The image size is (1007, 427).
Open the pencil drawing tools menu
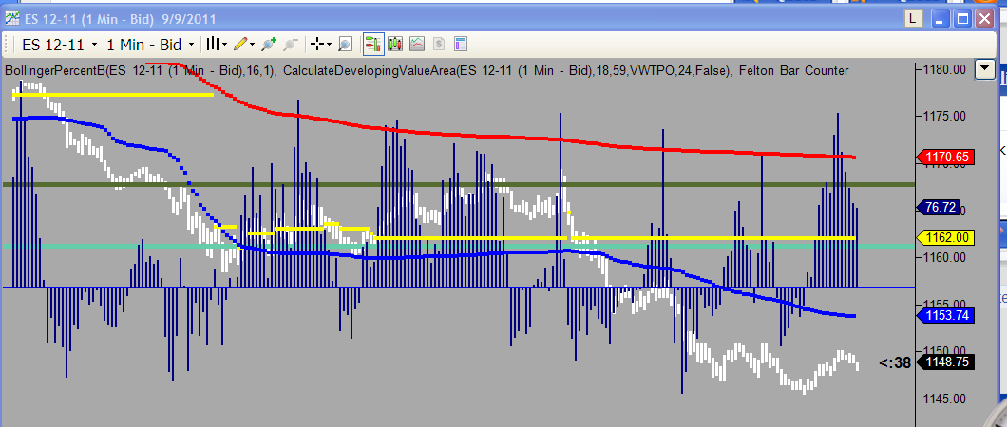click(244, 45)
